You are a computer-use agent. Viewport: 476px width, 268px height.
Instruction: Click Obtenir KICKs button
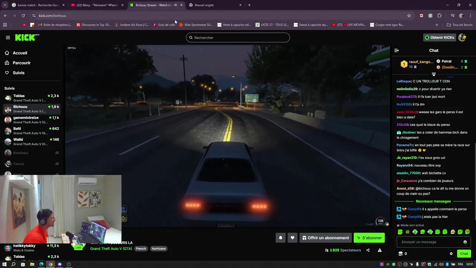[440, 38]
